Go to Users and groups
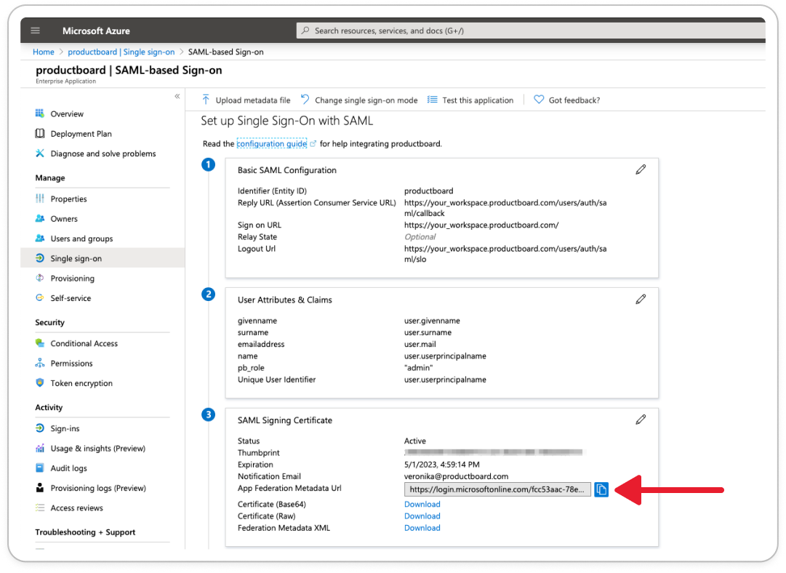This screenshot has height=573, width=786. [x=81, y=239]
